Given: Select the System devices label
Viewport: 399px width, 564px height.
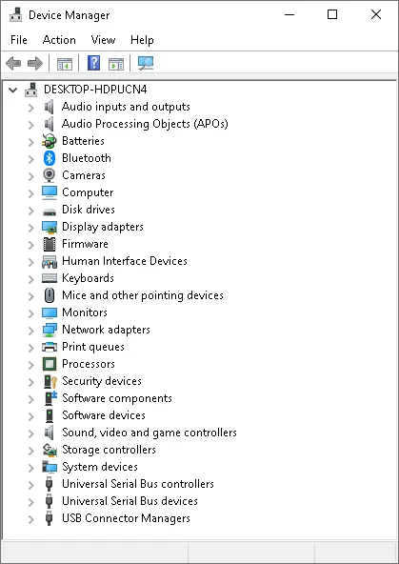Looking at the screenshot, I should tap(100, 467).
